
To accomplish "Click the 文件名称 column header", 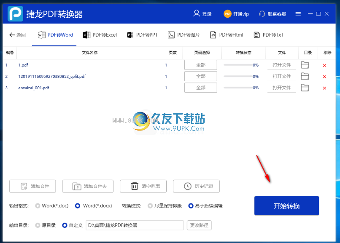I will click(x=89, y=53).
